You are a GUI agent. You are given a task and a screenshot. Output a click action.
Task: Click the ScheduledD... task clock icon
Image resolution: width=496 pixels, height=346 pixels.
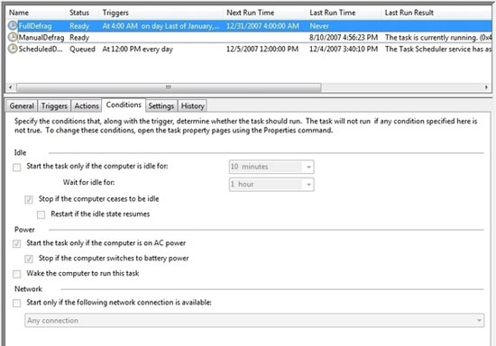tap(13, 49)
